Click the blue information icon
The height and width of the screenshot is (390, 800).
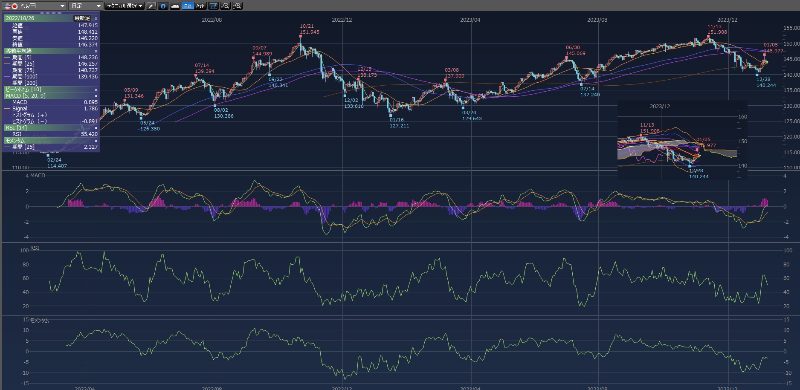pos(163,6)
